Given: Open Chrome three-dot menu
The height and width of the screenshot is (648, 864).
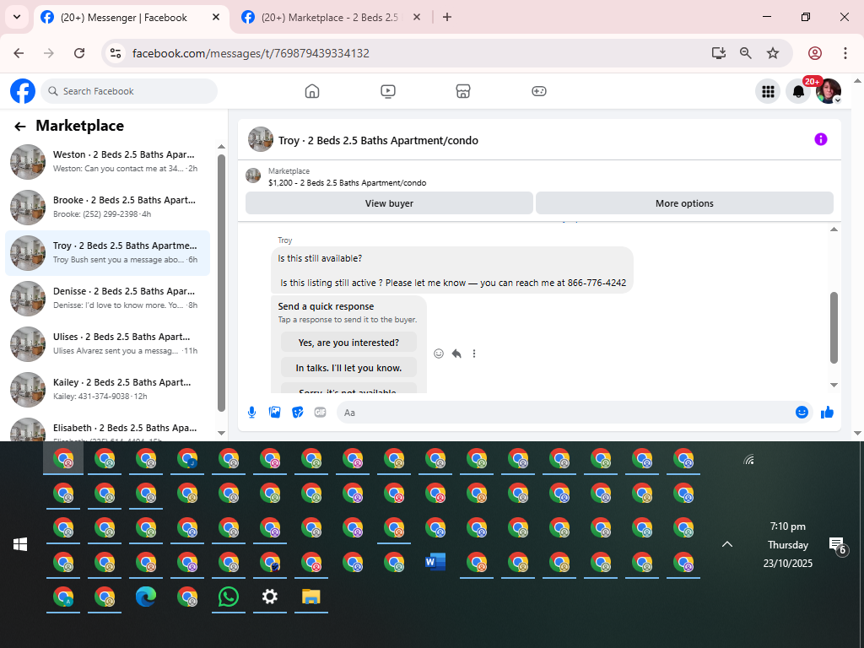Looking at the screenshot, I should coord(845,53).
